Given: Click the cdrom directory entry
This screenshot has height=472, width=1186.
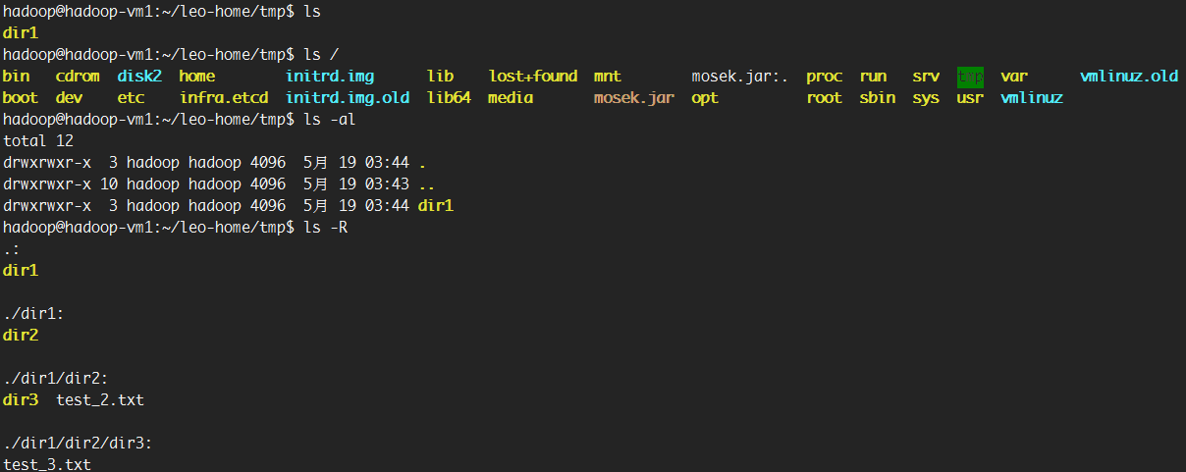Looking at the screenshot, I should [78, 76].
